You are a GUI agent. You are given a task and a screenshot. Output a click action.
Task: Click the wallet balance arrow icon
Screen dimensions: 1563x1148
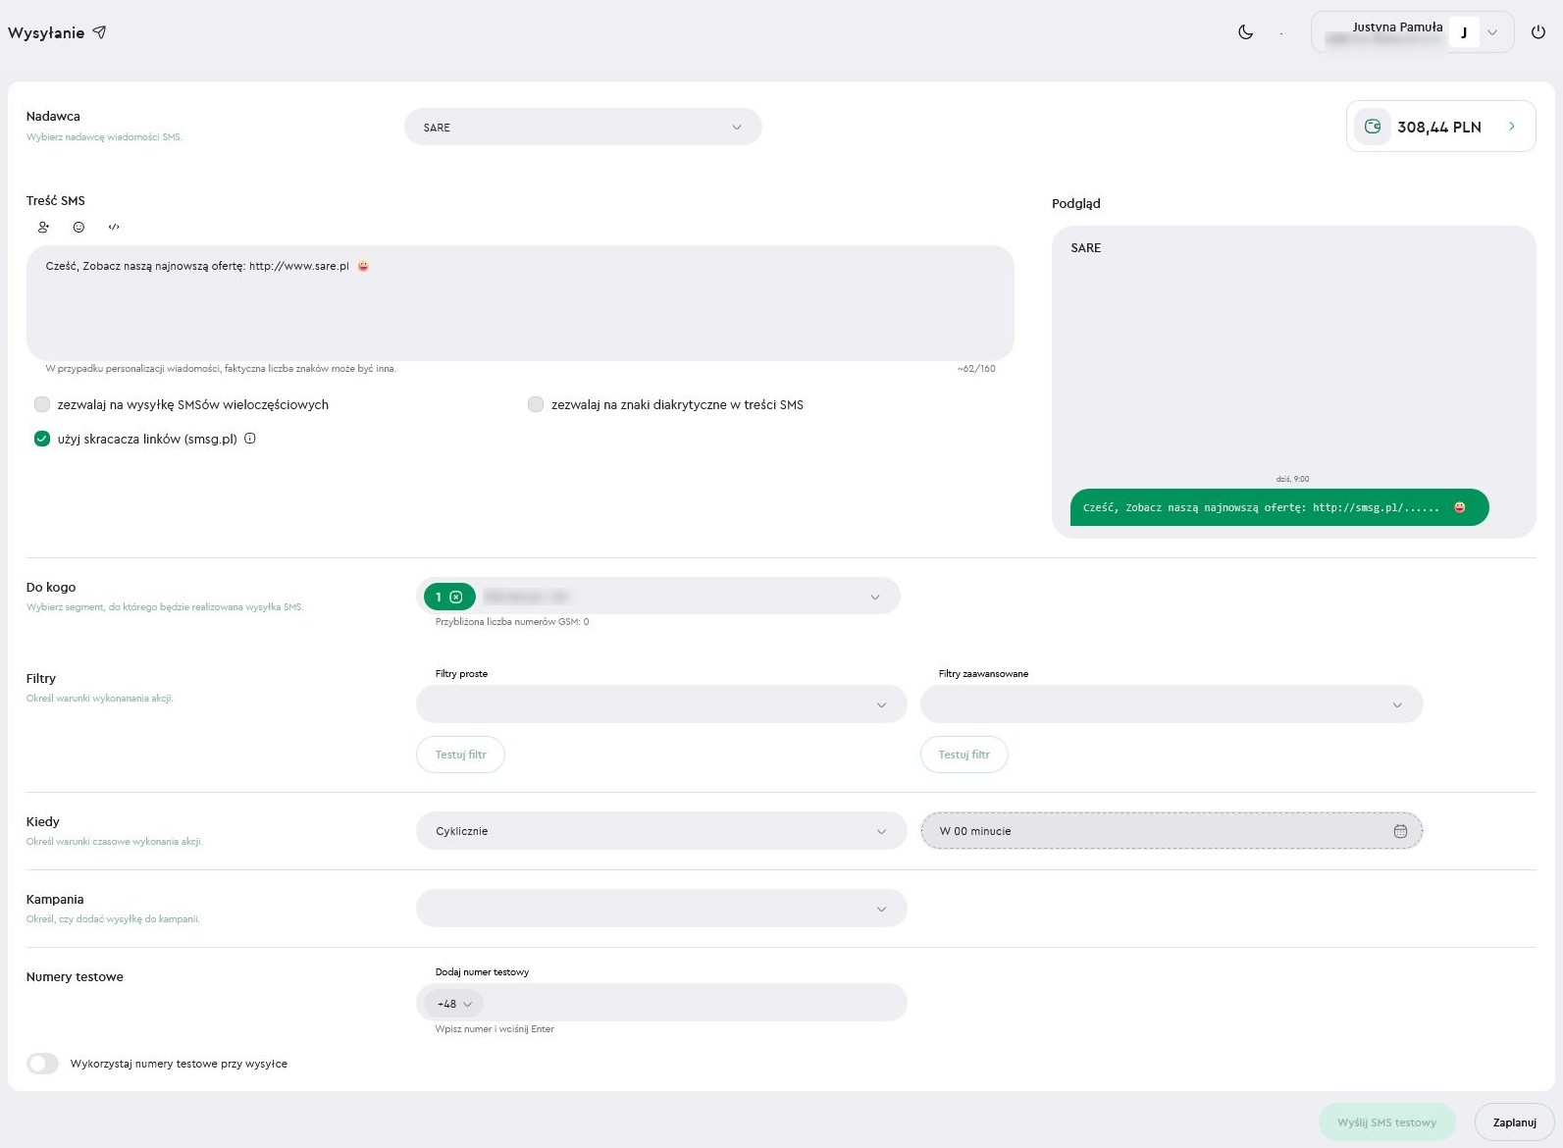pos(1511,127)
